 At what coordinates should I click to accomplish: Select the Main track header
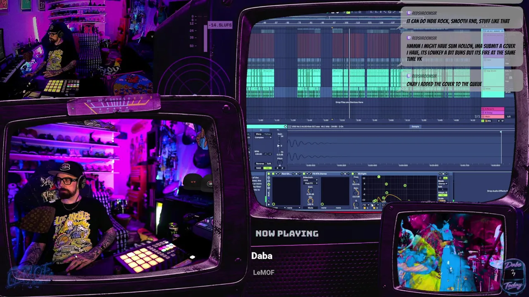tap(493, 117)
